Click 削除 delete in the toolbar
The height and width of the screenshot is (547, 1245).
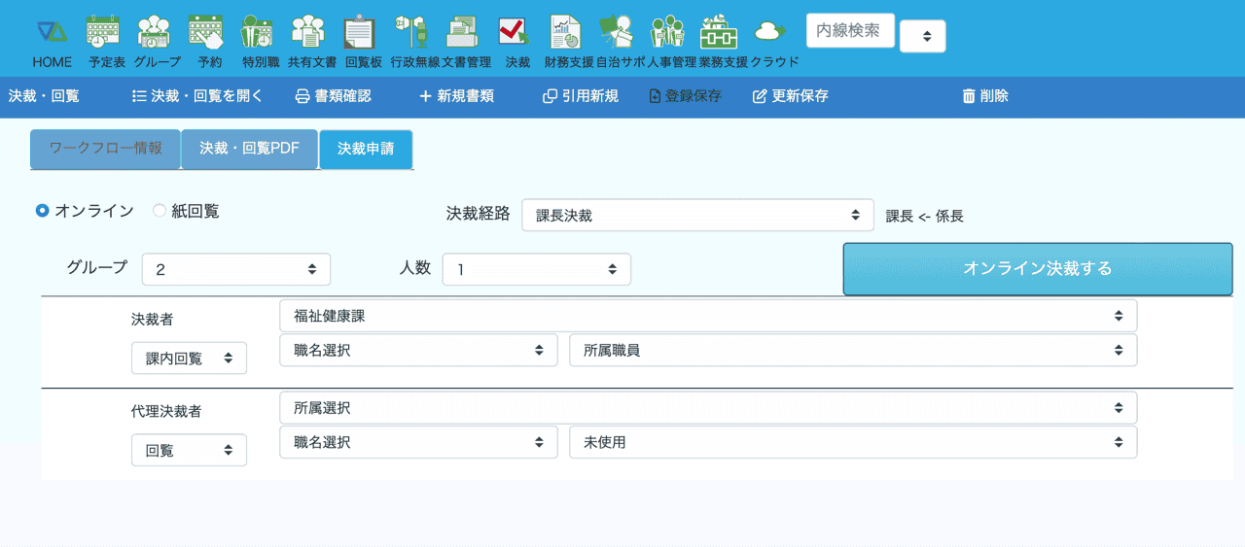click(984, 96)
